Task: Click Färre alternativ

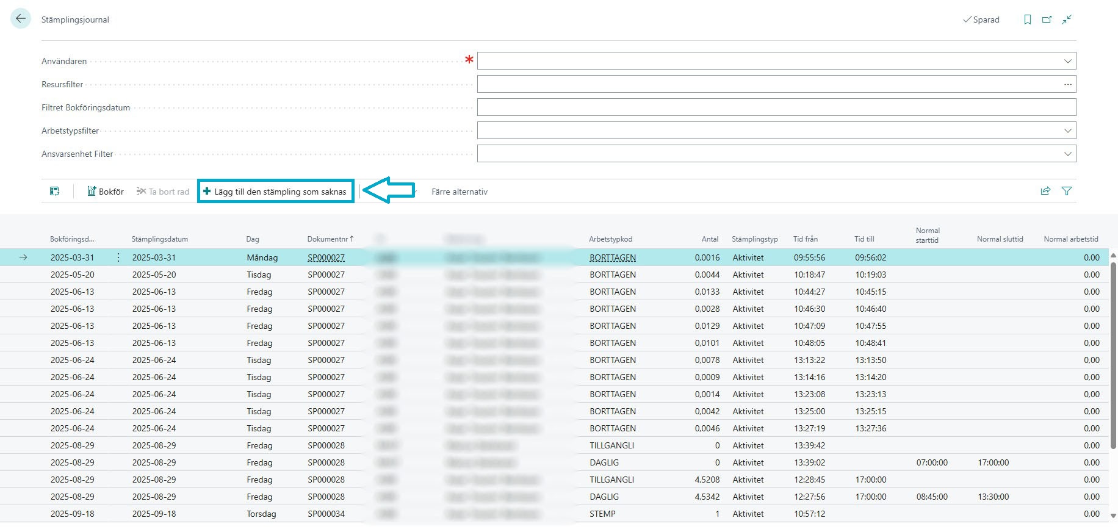Action: [x=459, y=192]
